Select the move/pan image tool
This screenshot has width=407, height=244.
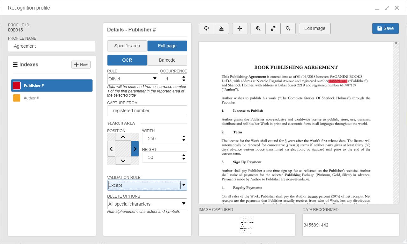[240, 28]
